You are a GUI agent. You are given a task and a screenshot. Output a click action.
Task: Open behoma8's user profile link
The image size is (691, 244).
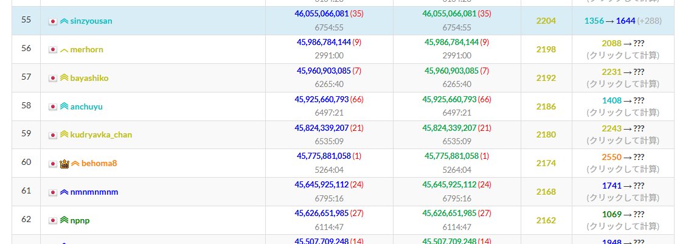pyautogui.click(x=99, y=163)
